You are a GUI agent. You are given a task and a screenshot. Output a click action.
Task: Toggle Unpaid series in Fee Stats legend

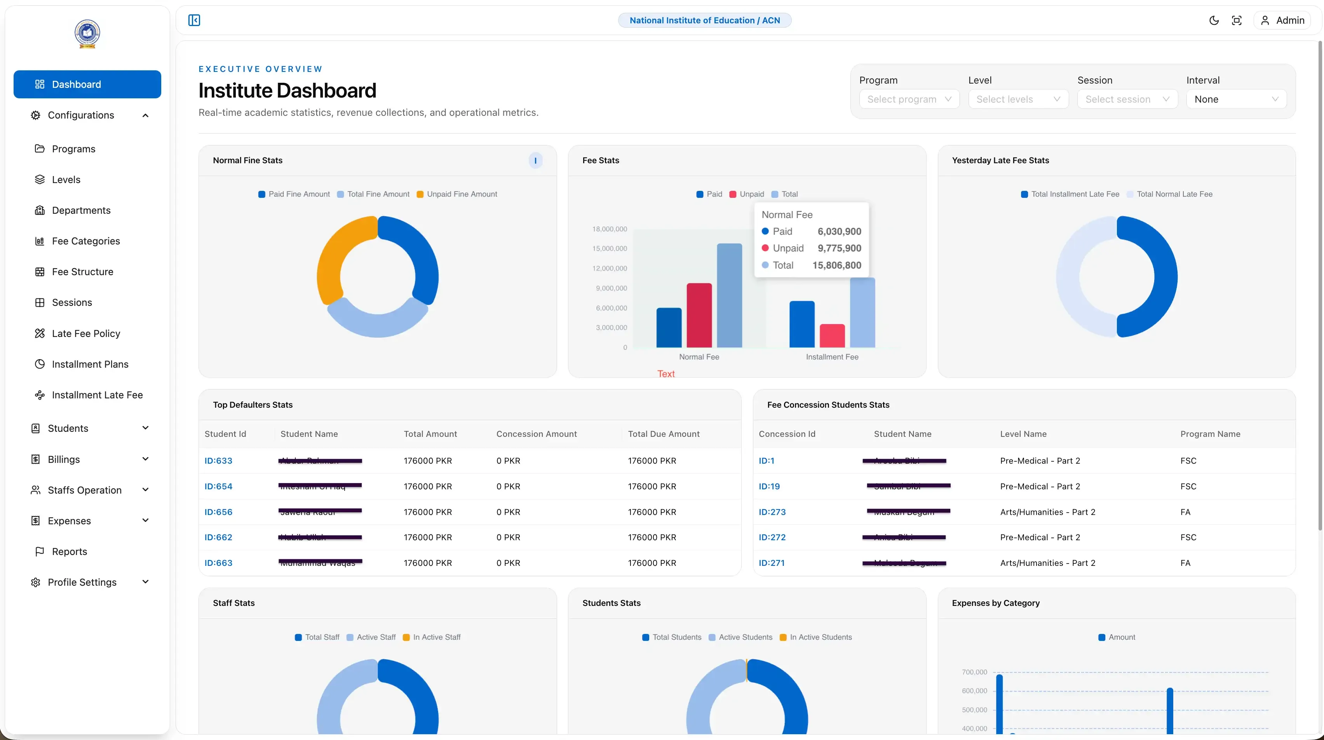point(746,194)
